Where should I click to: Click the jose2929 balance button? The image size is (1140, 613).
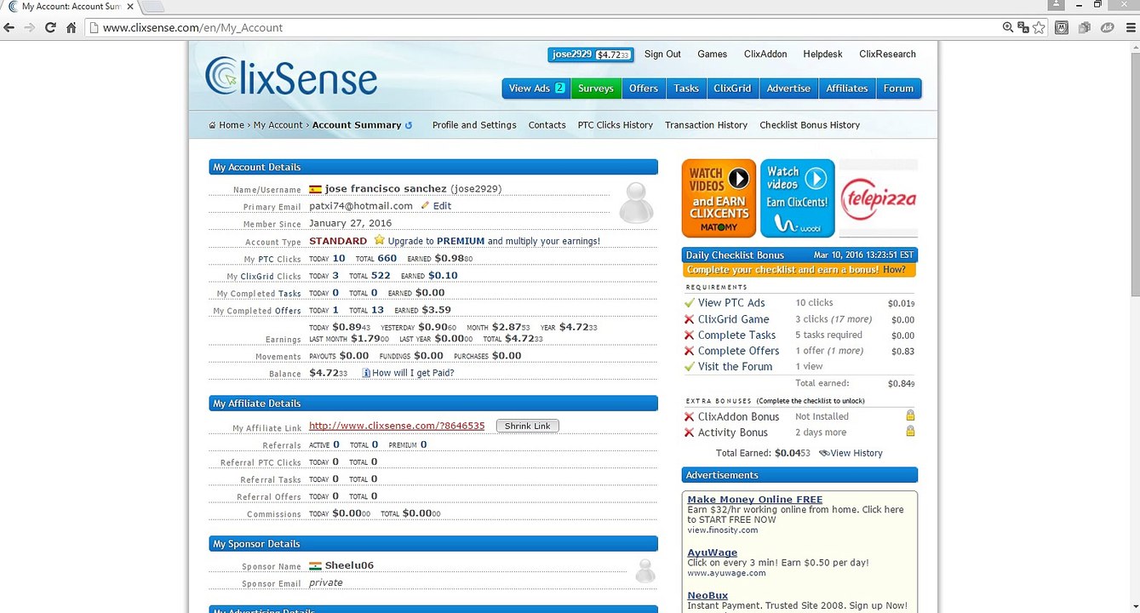(x=591, y=54)
